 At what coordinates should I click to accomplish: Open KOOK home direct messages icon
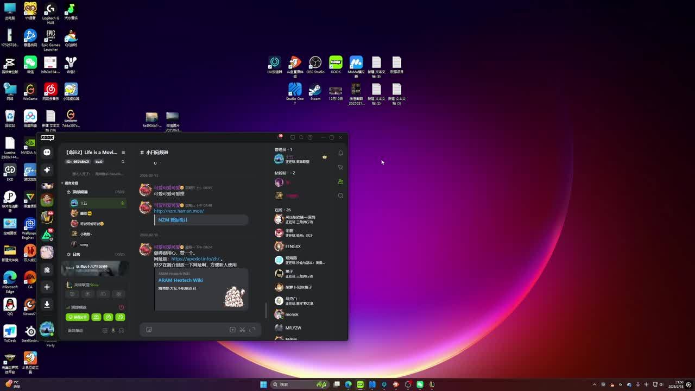tap(47, 153)
